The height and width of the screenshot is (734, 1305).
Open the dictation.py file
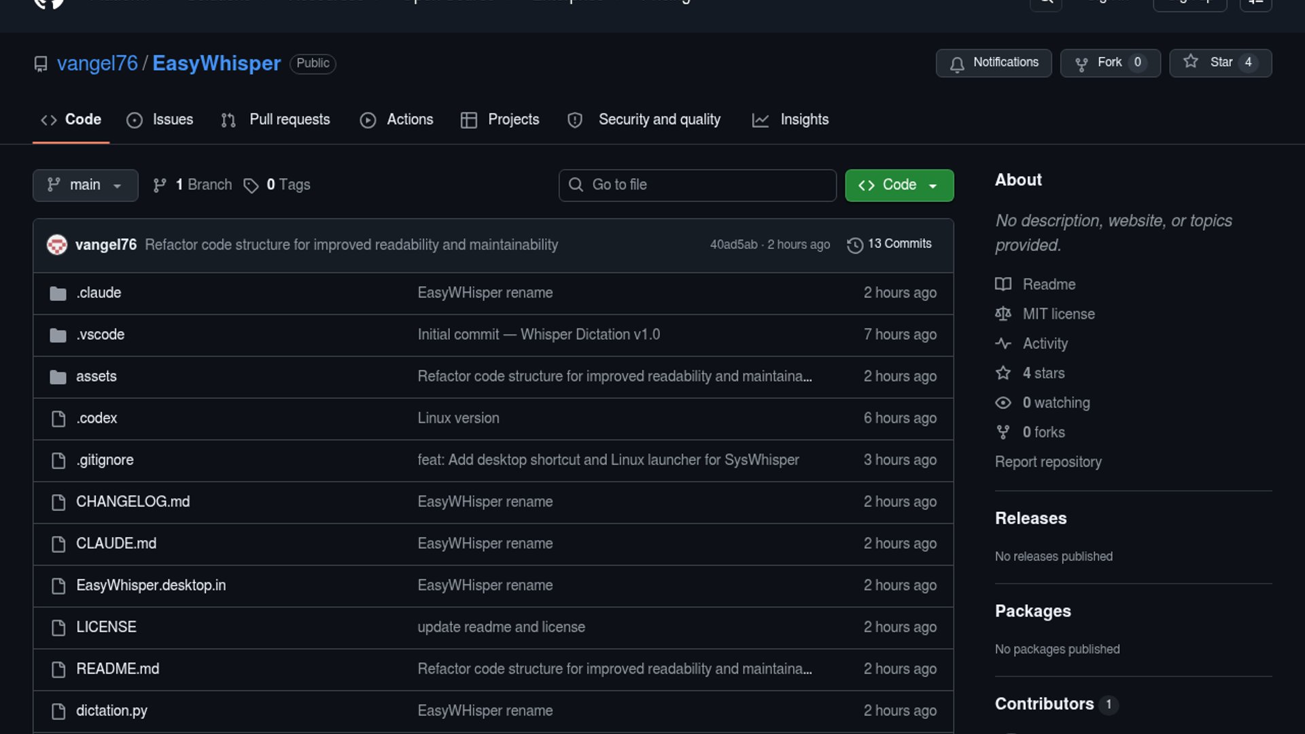[x=111, y=711]
